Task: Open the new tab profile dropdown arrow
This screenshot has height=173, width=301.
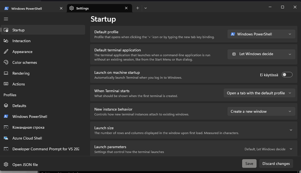Action: [146, 8]
